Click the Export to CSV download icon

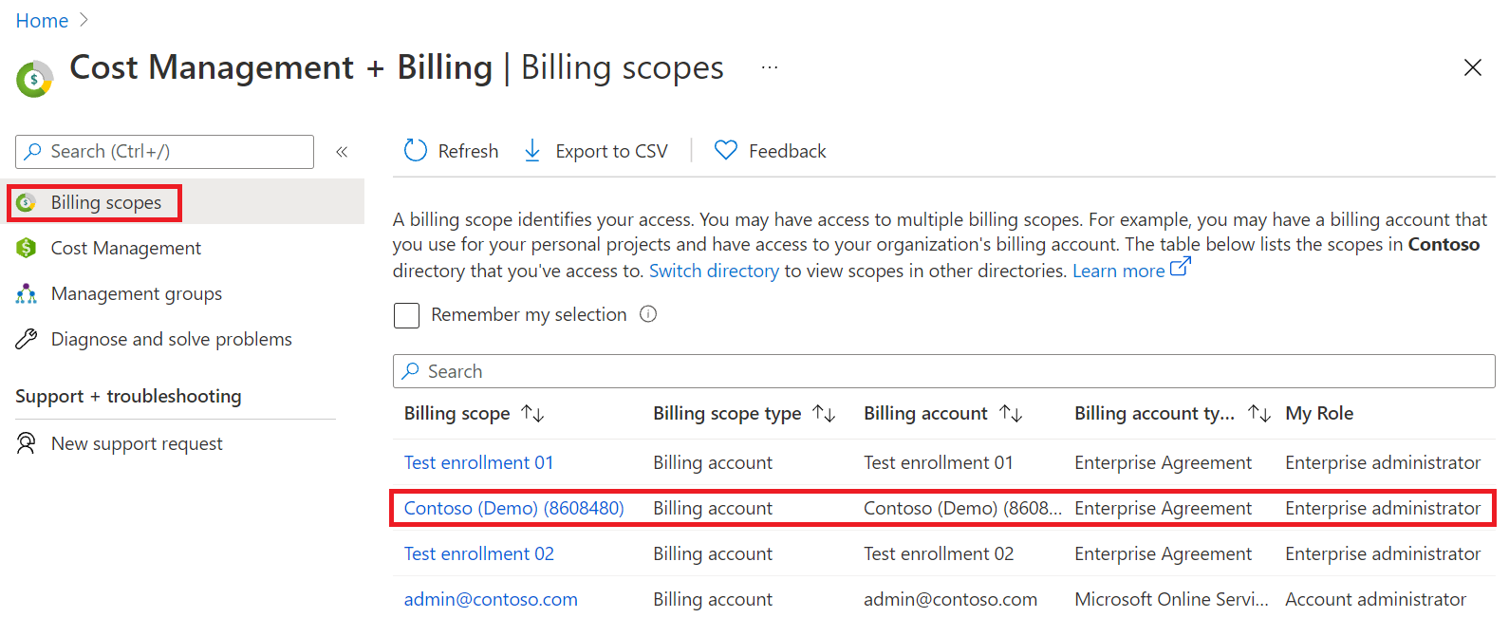(x=532, y=150)
